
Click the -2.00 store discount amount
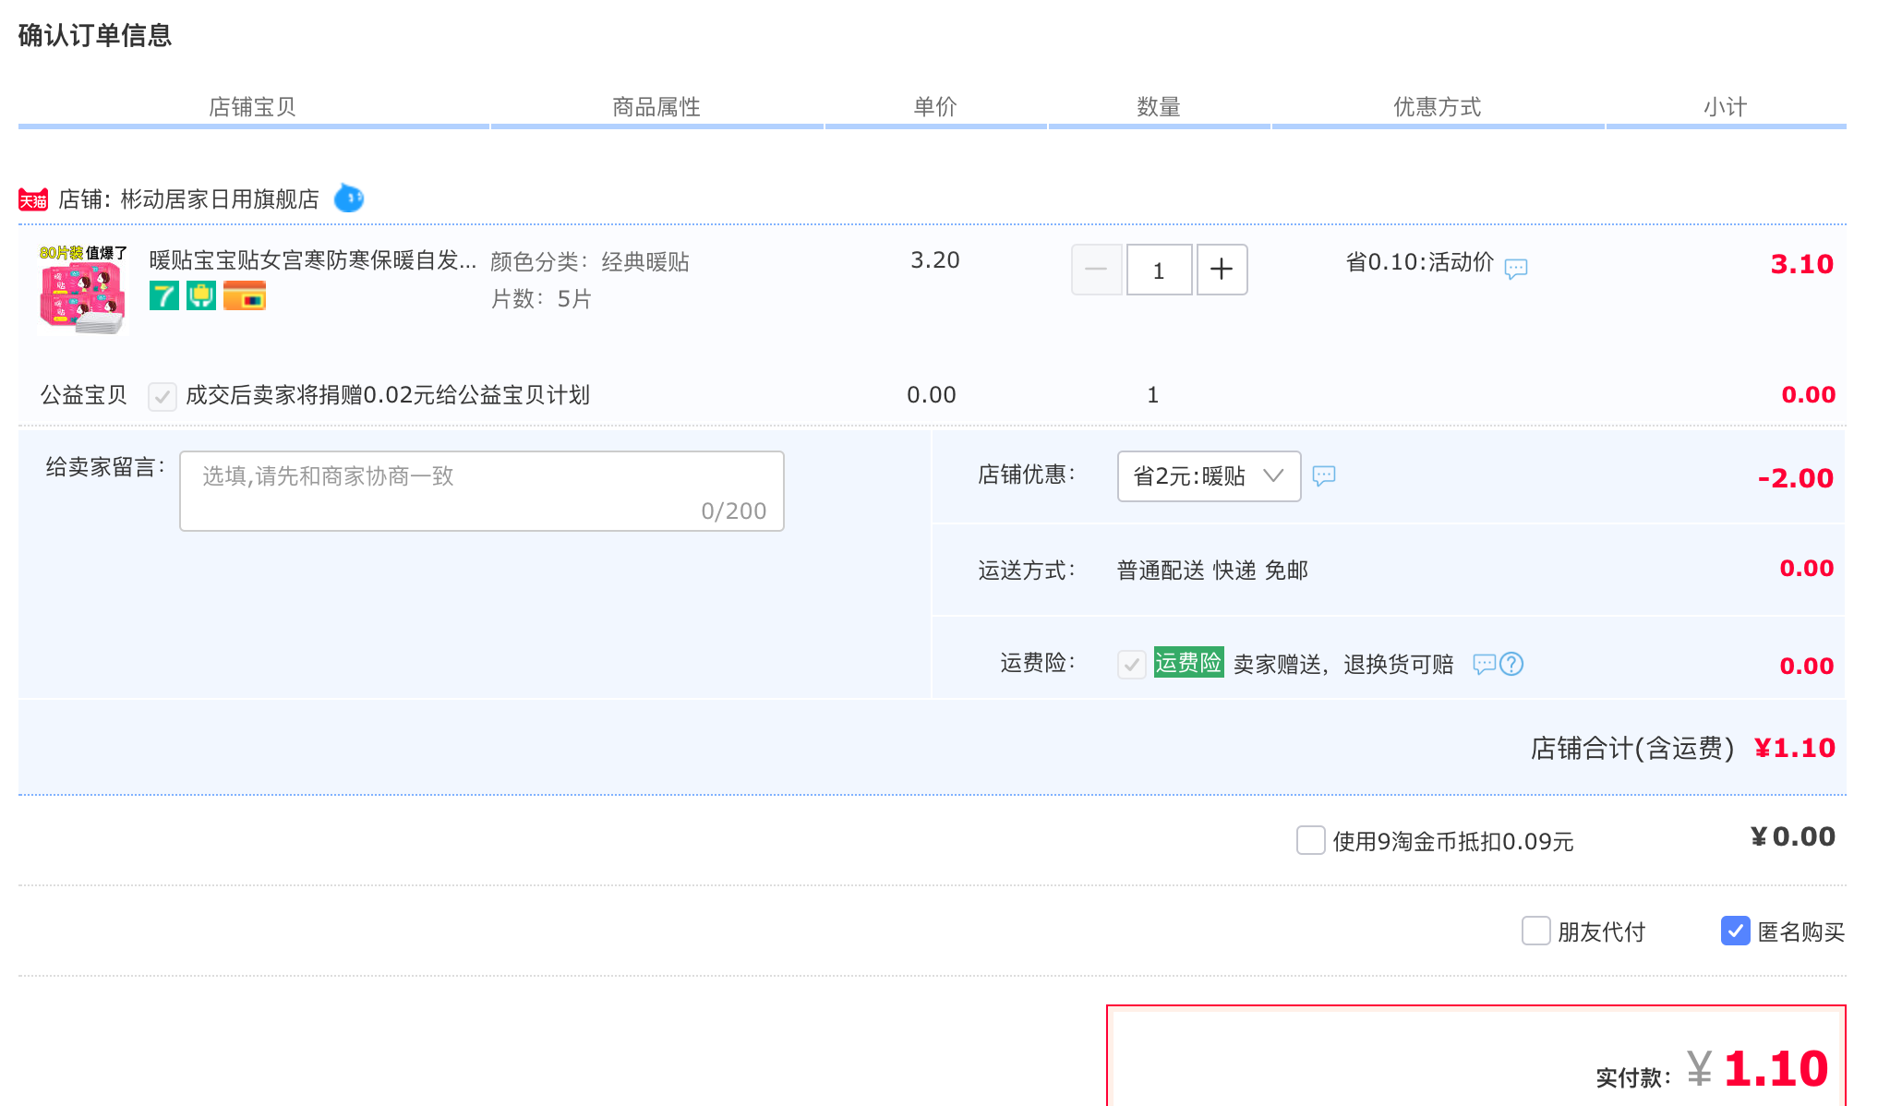(x=1796, y=478)
